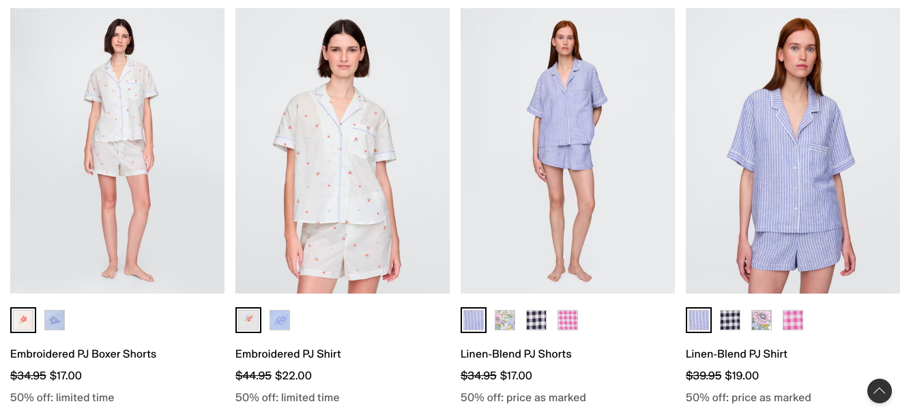Click the Embroidered PJ Boxer Shorts product photo
This screenshot has height=408, width=911.
click(117, 151)
